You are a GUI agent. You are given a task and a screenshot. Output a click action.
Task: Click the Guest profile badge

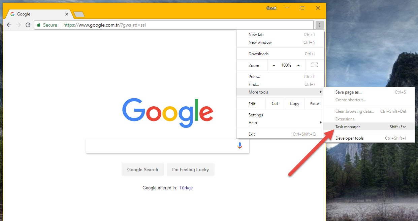click(271, 8)
